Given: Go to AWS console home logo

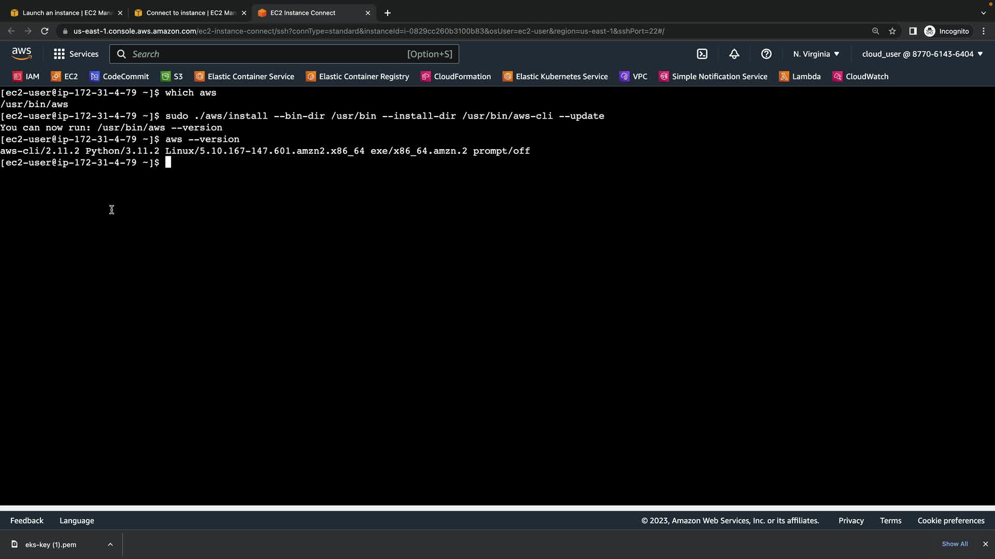Looking at the screenshot, I should point(21,53).
